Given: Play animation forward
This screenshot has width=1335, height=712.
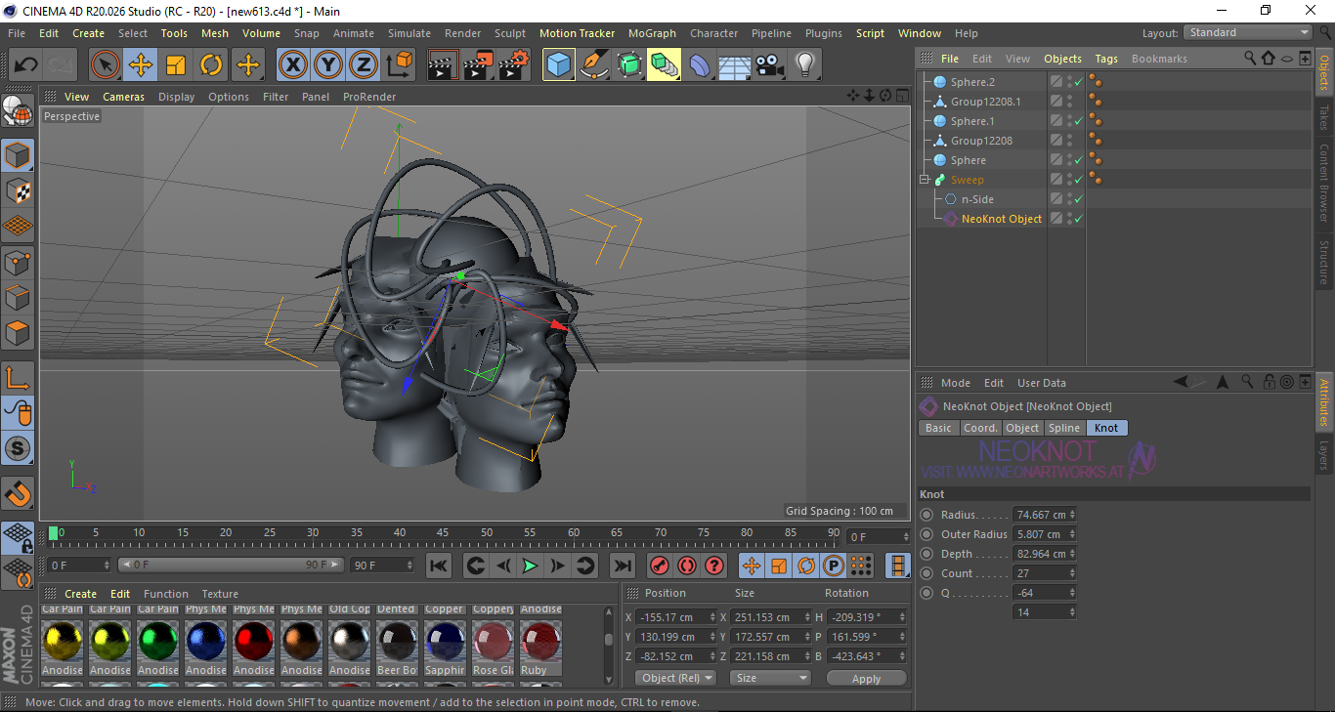Looking at the screenshot, I should [530, 565].
